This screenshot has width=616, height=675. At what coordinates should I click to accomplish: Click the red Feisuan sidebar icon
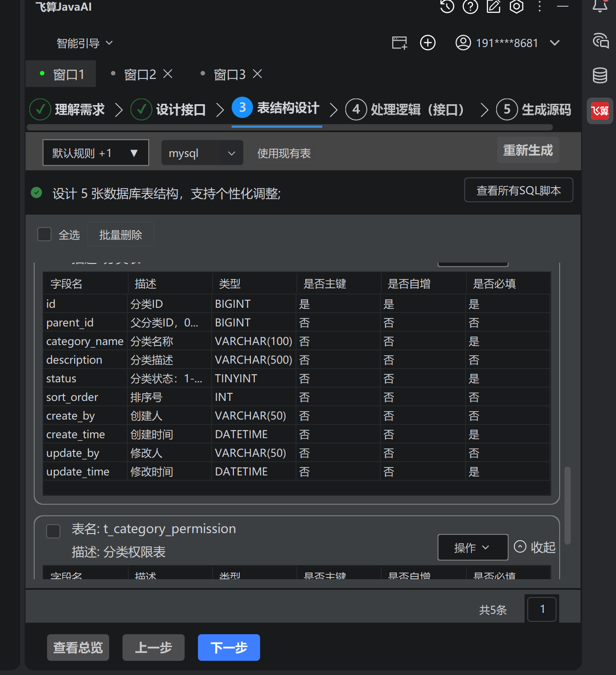600,110
